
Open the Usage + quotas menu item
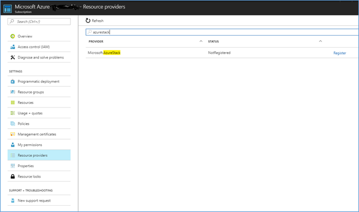coord(39,113)
